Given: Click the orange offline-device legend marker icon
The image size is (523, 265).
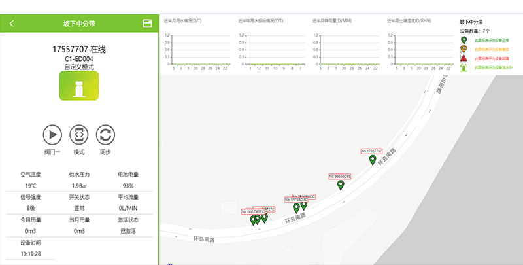Looking at the screenshot, I should coord(464,49).
